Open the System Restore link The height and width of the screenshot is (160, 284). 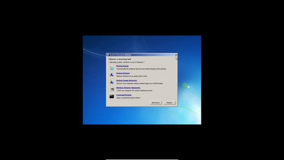(123, 73)
